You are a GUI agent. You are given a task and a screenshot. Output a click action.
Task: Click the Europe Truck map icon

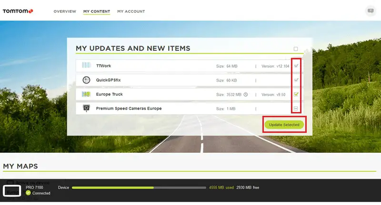pyautogui.click(x=86, y=94)
